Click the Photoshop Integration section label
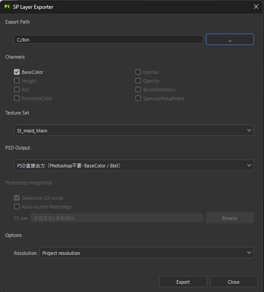 pyautogui.click(x=29, y=183)
